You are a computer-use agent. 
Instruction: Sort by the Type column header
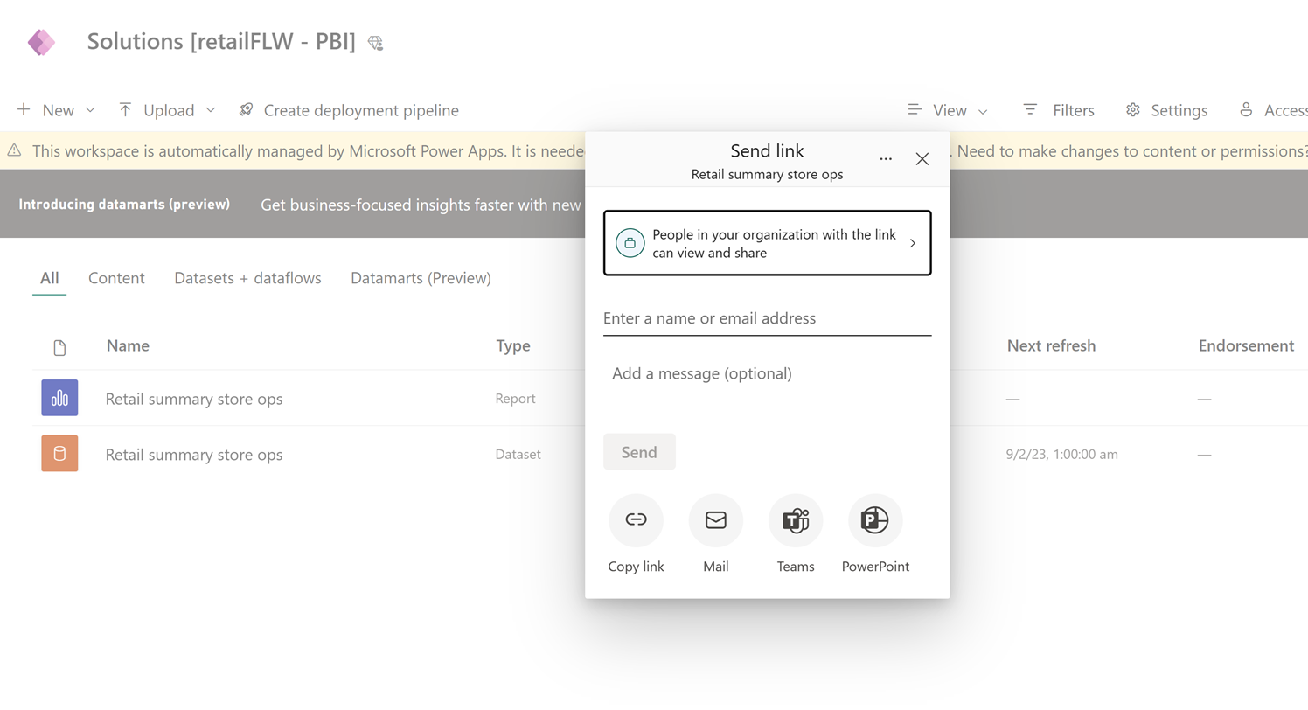(513, 345)
